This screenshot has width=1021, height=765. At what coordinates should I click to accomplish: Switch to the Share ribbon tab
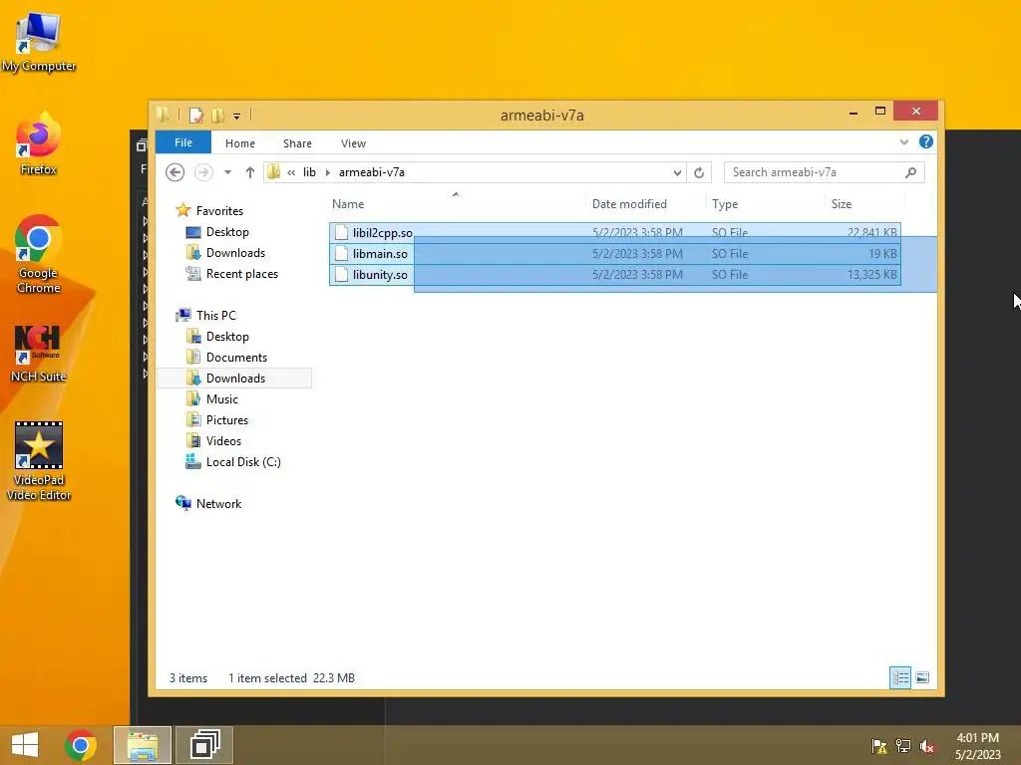[297, 143]
